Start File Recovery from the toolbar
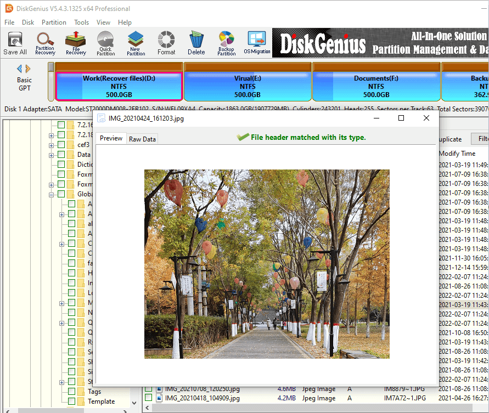Image resolution: width=489 pixels, height=413 pixels. 76,43
